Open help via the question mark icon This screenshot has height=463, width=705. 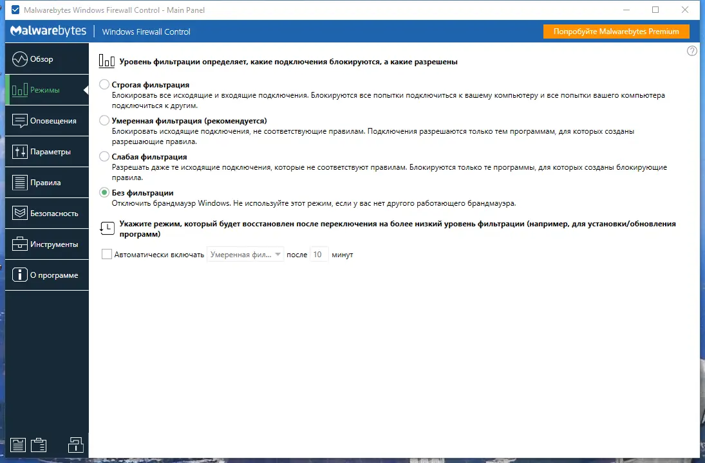pos(691,50)
